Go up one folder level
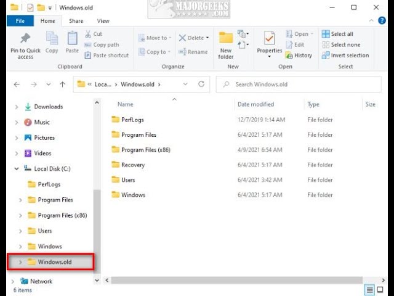The image size is (394, 296). tap(63, 84)
